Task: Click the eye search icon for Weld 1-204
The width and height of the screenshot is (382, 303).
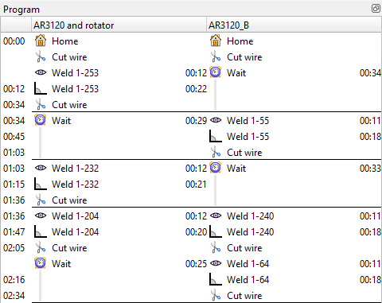Action: (41, 216)
